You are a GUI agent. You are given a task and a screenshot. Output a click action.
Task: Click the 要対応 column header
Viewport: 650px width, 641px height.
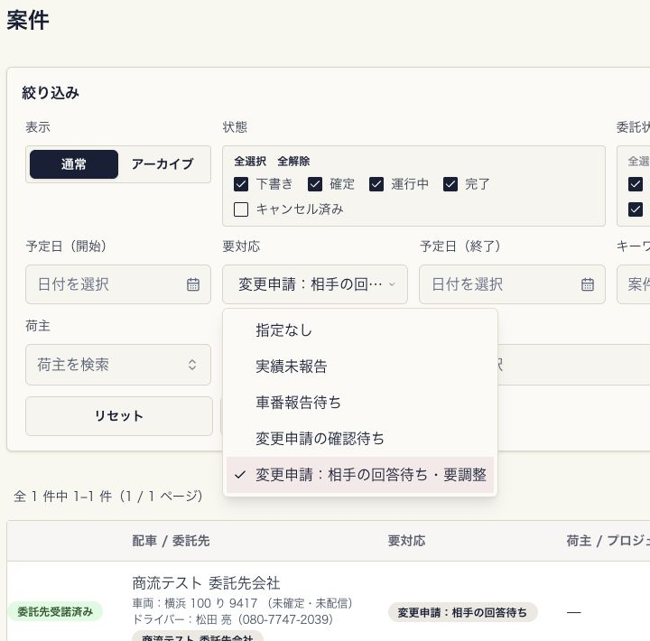406,541
